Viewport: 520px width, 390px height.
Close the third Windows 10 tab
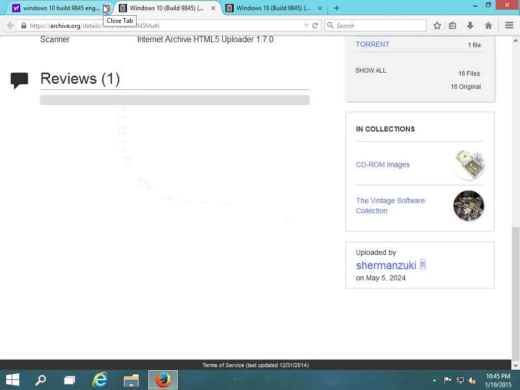pos(320,8)
